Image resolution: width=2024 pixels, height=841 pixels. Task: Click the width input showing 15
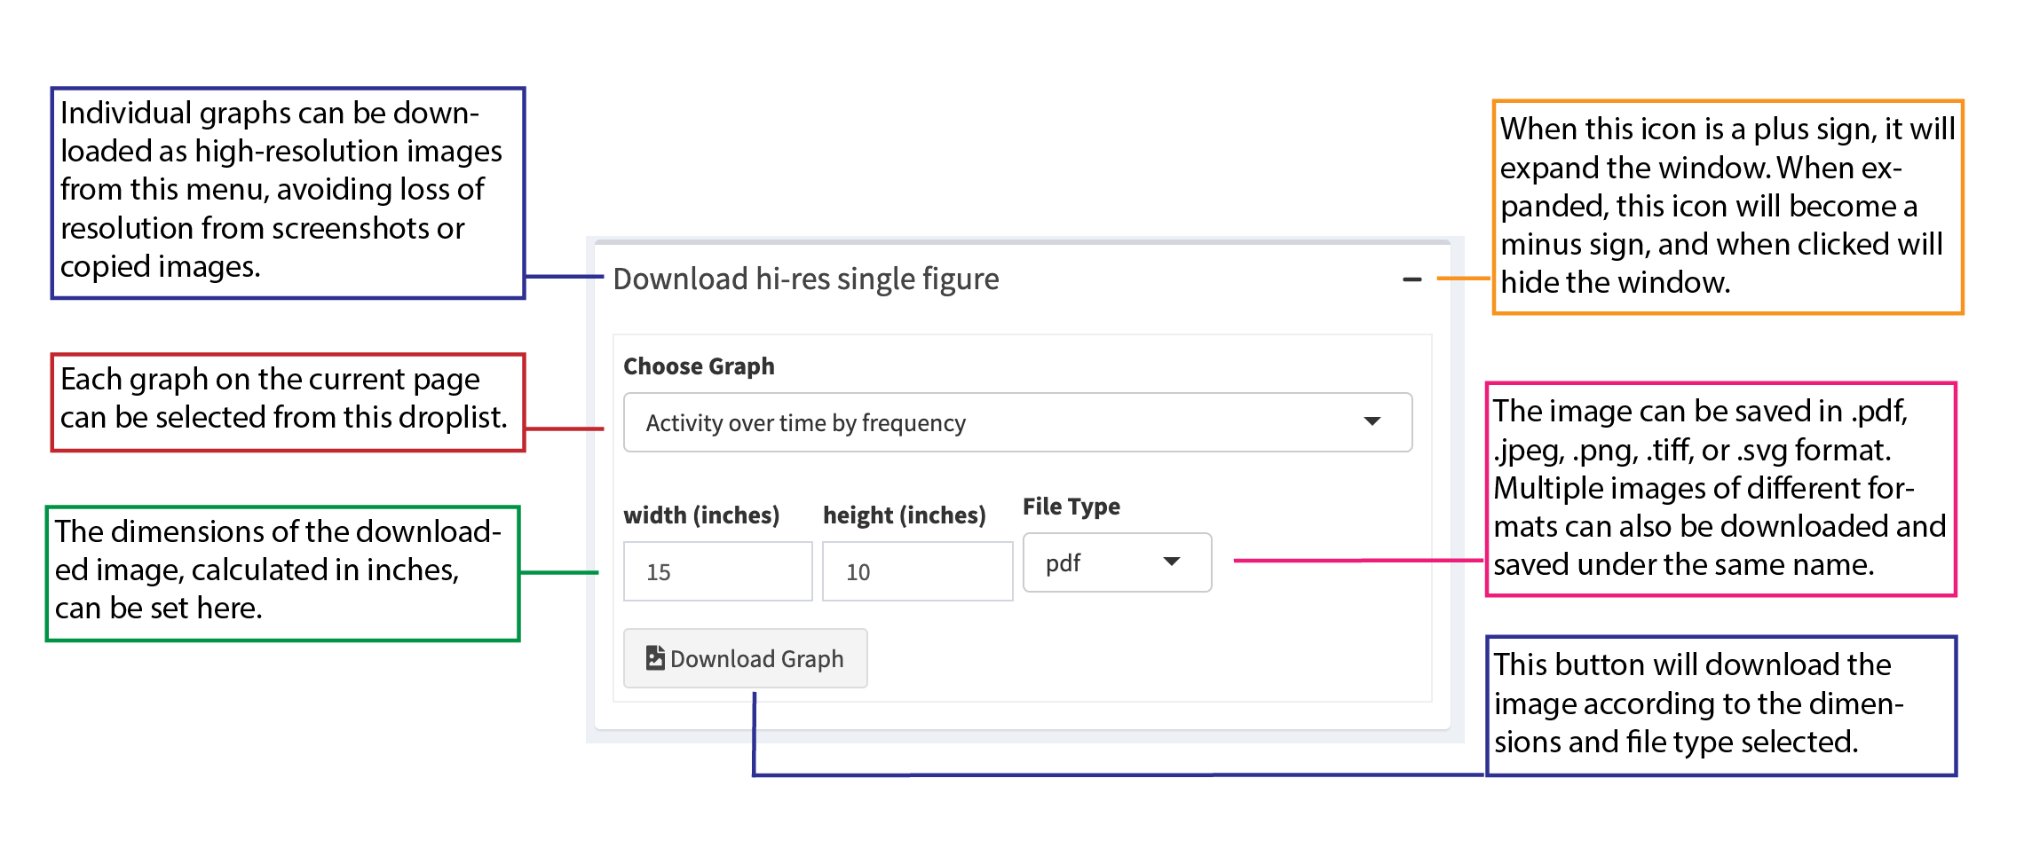click(x=717, y=572)
